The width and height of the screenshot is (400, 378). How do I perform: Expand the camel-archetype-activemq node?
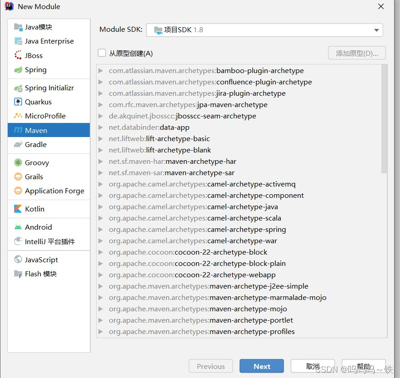pos(101,184)
